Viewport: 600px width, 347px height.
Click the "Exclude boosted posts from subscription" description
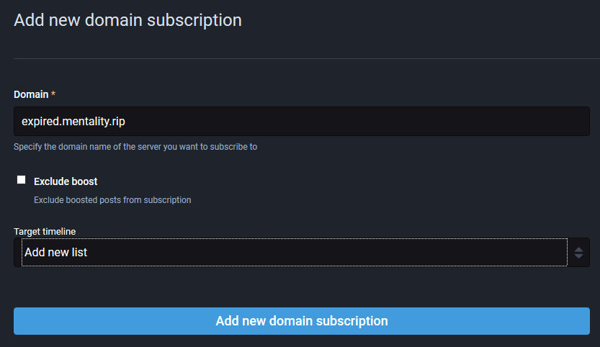(x=112, y=199)
